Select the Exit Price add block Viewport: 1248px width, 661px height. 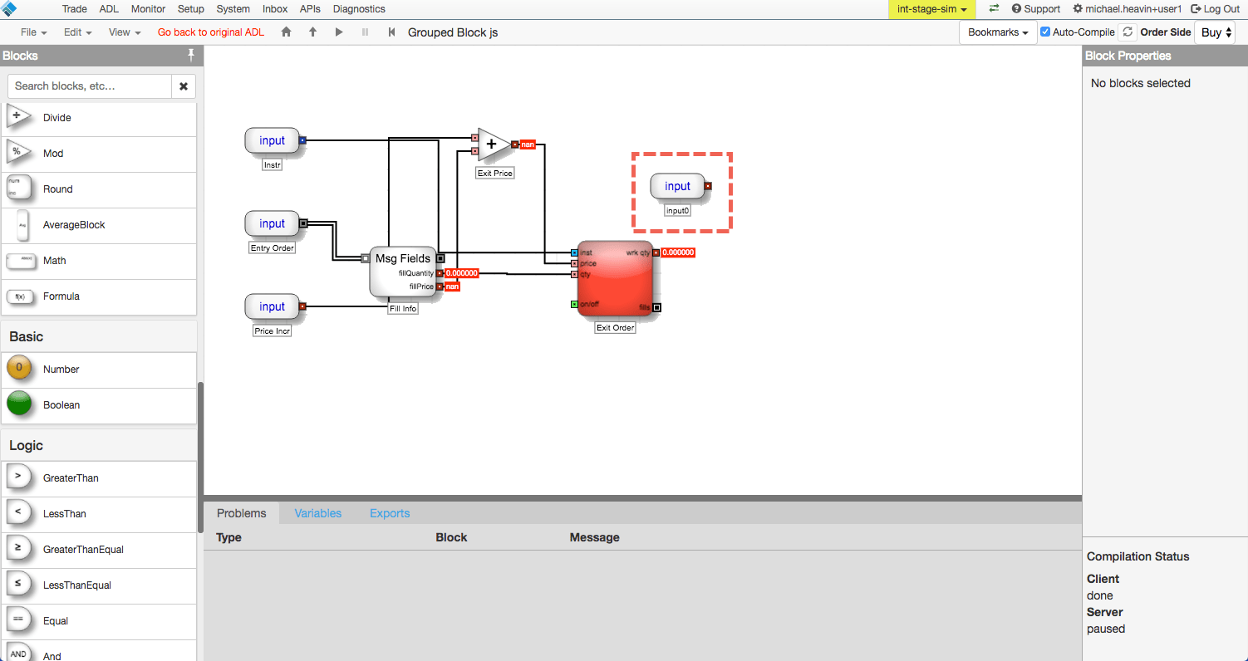pyautogui.click(x=494, y=144)
